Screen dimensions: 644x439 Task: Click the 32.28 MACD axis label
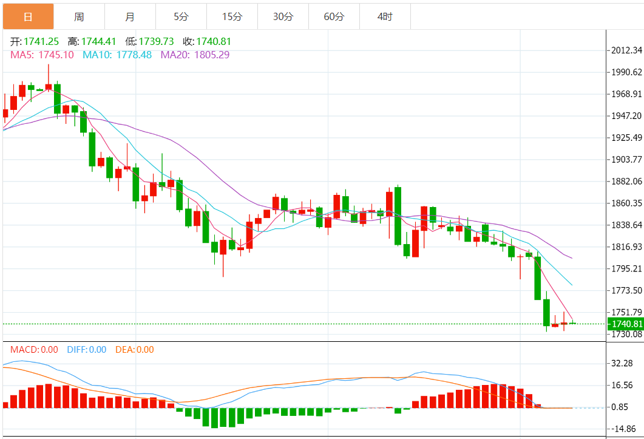[622, 363]
